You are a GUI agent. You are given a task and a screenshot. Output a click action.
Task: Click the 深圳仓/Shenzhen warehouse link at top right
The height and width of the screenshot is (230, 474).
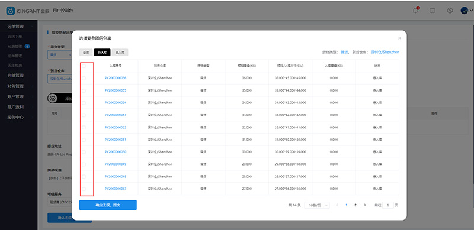(x=385, y=52)
